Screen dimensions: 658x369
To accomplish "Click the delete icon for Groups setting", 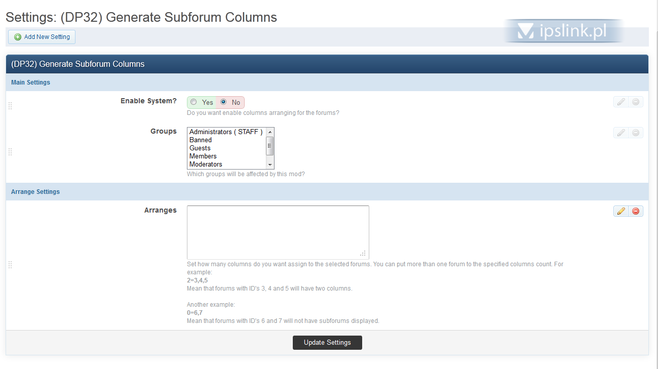I will tap(636, 133).
